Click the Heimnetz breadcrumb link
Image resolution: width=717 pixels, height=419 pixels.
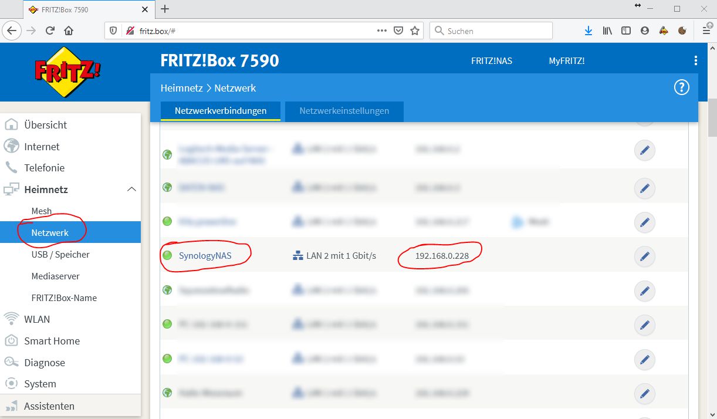click(x=181, y=88)
